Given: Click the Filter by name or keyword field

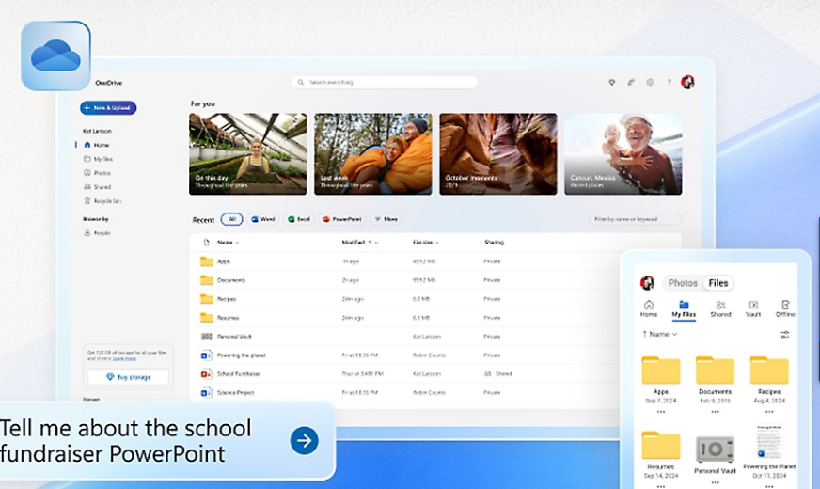Looking at the screenshot, I should tap(636, 219).
